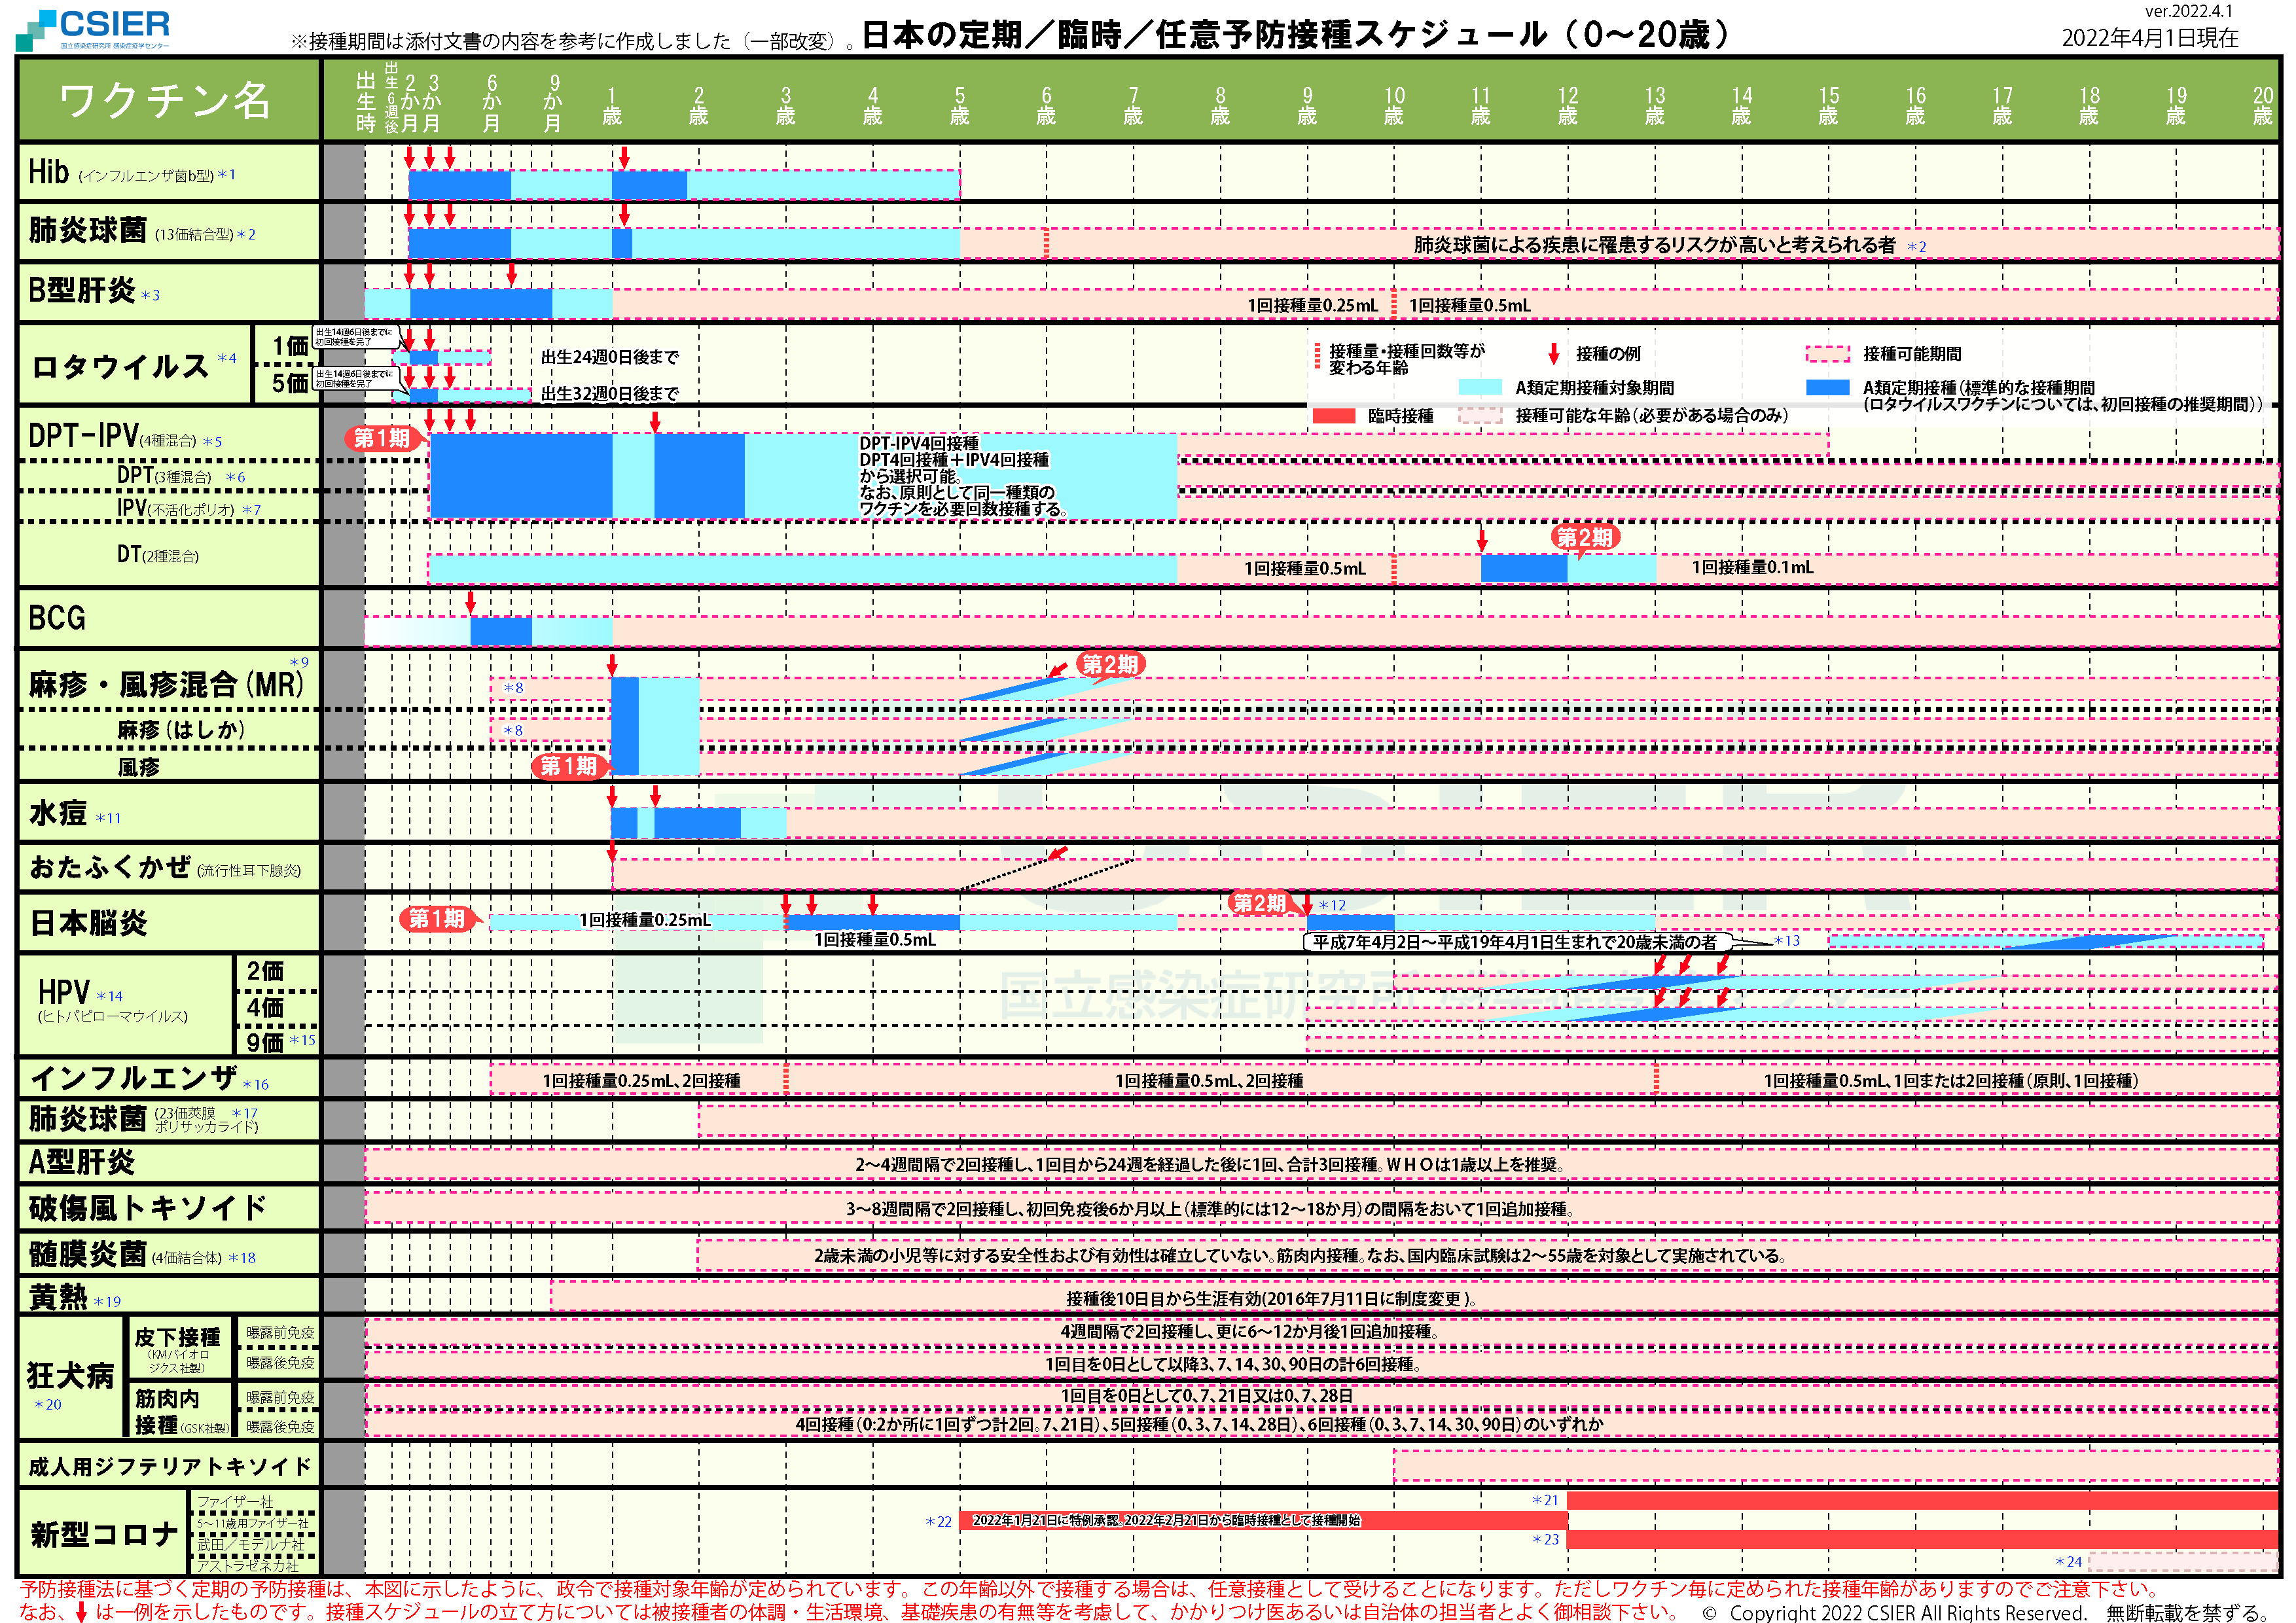This screenshot has height=1623, width=2296.
Task: Click the light-blue A類定期接種対象期間 legend swatch
Action: 1480,388
